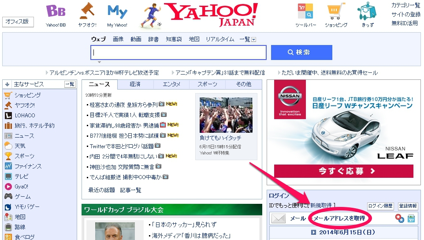Open the World Cup crowd photo thumbnail
This screenshot has height=240, width=424.
pos(226,115)
